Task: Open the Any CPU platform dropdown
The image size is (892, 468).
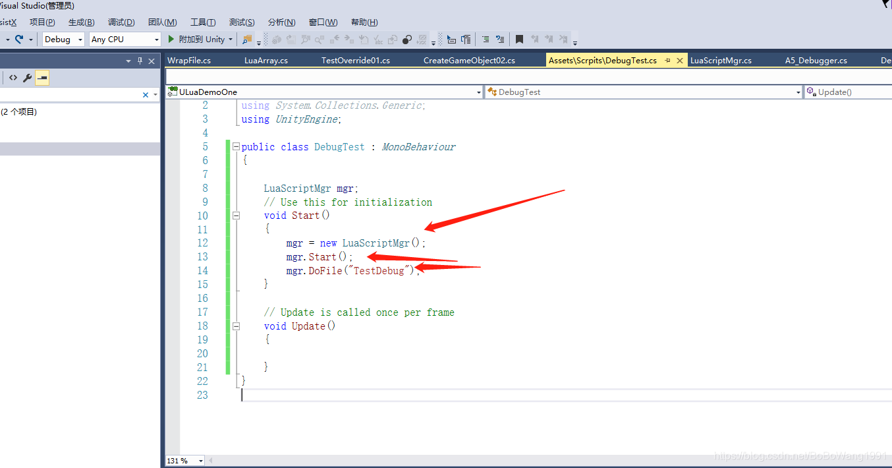Action: [125, 40]
